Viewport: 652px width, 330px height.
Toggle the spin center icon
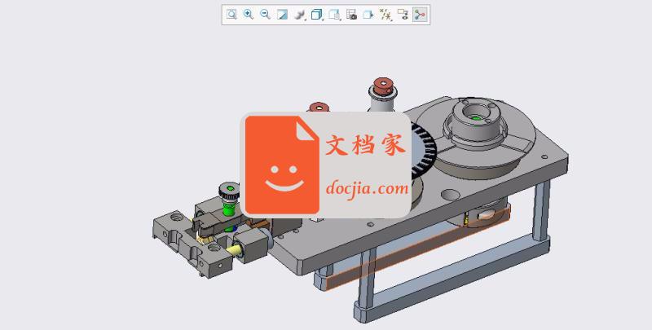tap(420, 15)
